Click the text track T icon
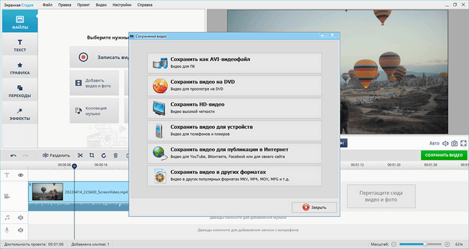 (x=7, y=175)
